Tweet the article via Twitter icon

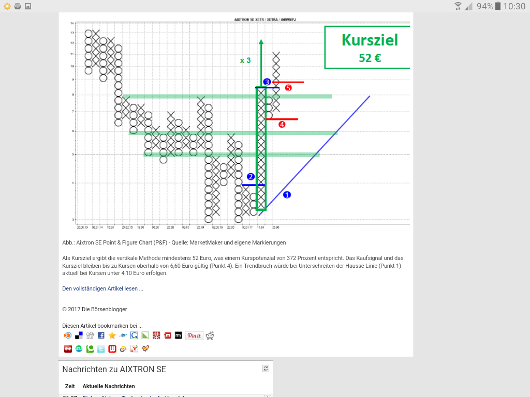[101, 349]
